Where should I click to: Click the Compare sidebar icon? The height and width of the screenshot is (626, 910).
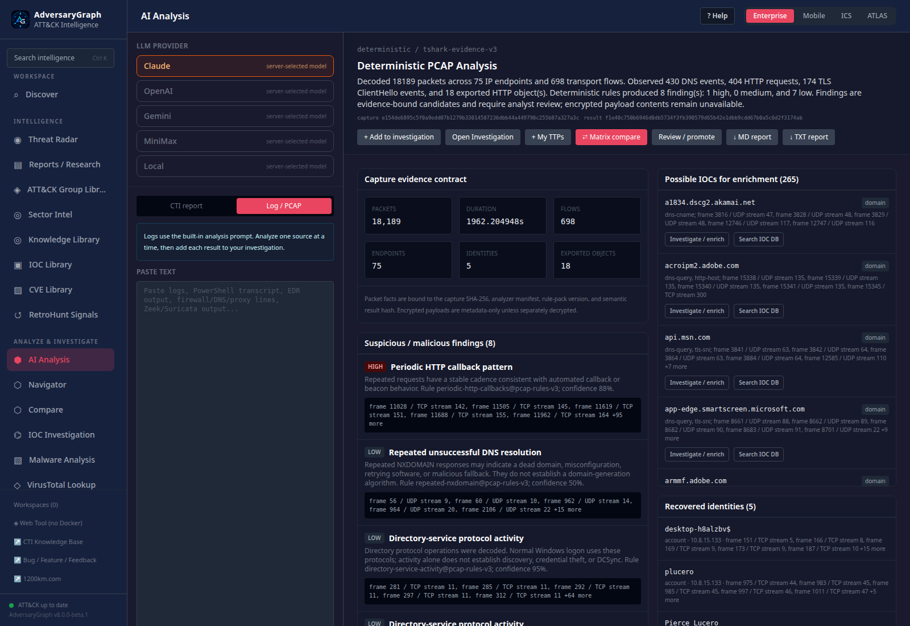[x=18, y=410]
